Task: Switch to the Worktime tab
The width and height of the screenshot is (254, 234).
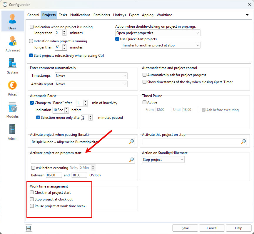Action: [164, 15]
